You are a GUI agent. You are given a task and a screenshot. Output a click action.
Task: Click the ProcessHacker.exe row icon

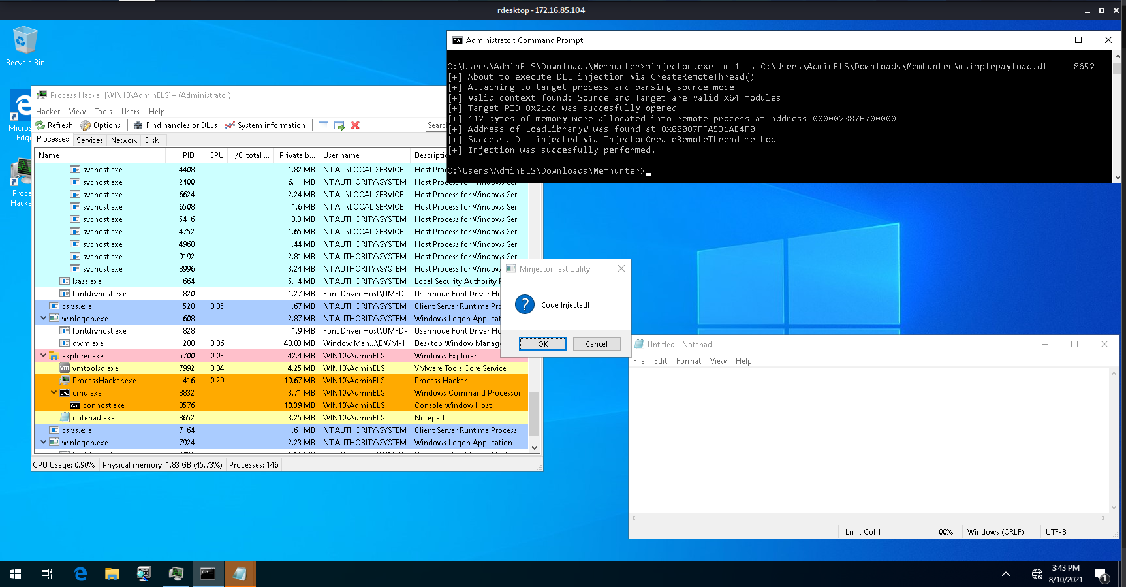click(65, 381)
